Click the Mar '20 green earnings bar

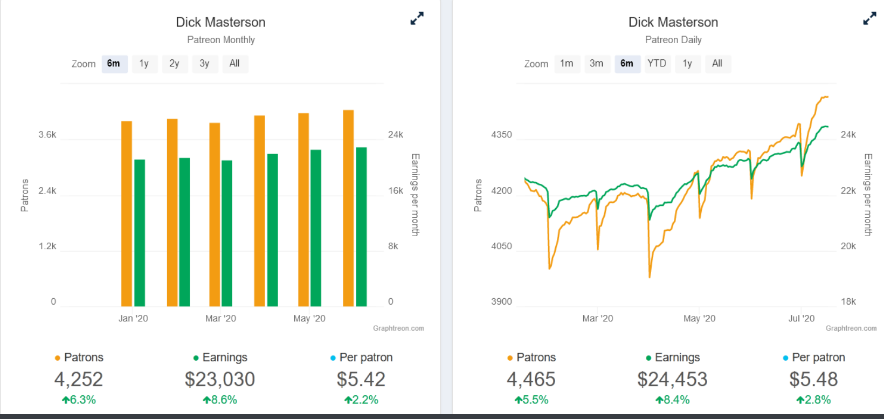pyautogui.click(x=227, y=233)
